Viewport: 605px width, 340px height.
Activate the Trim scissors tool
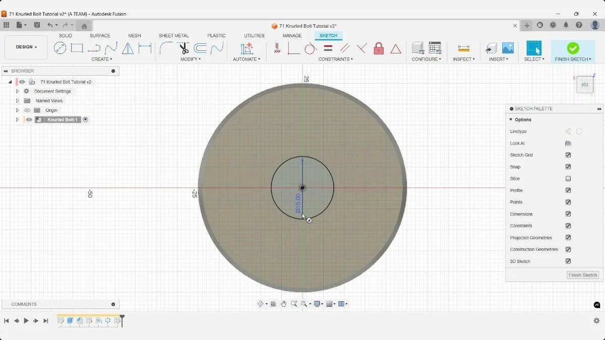[x=184, y=48]
